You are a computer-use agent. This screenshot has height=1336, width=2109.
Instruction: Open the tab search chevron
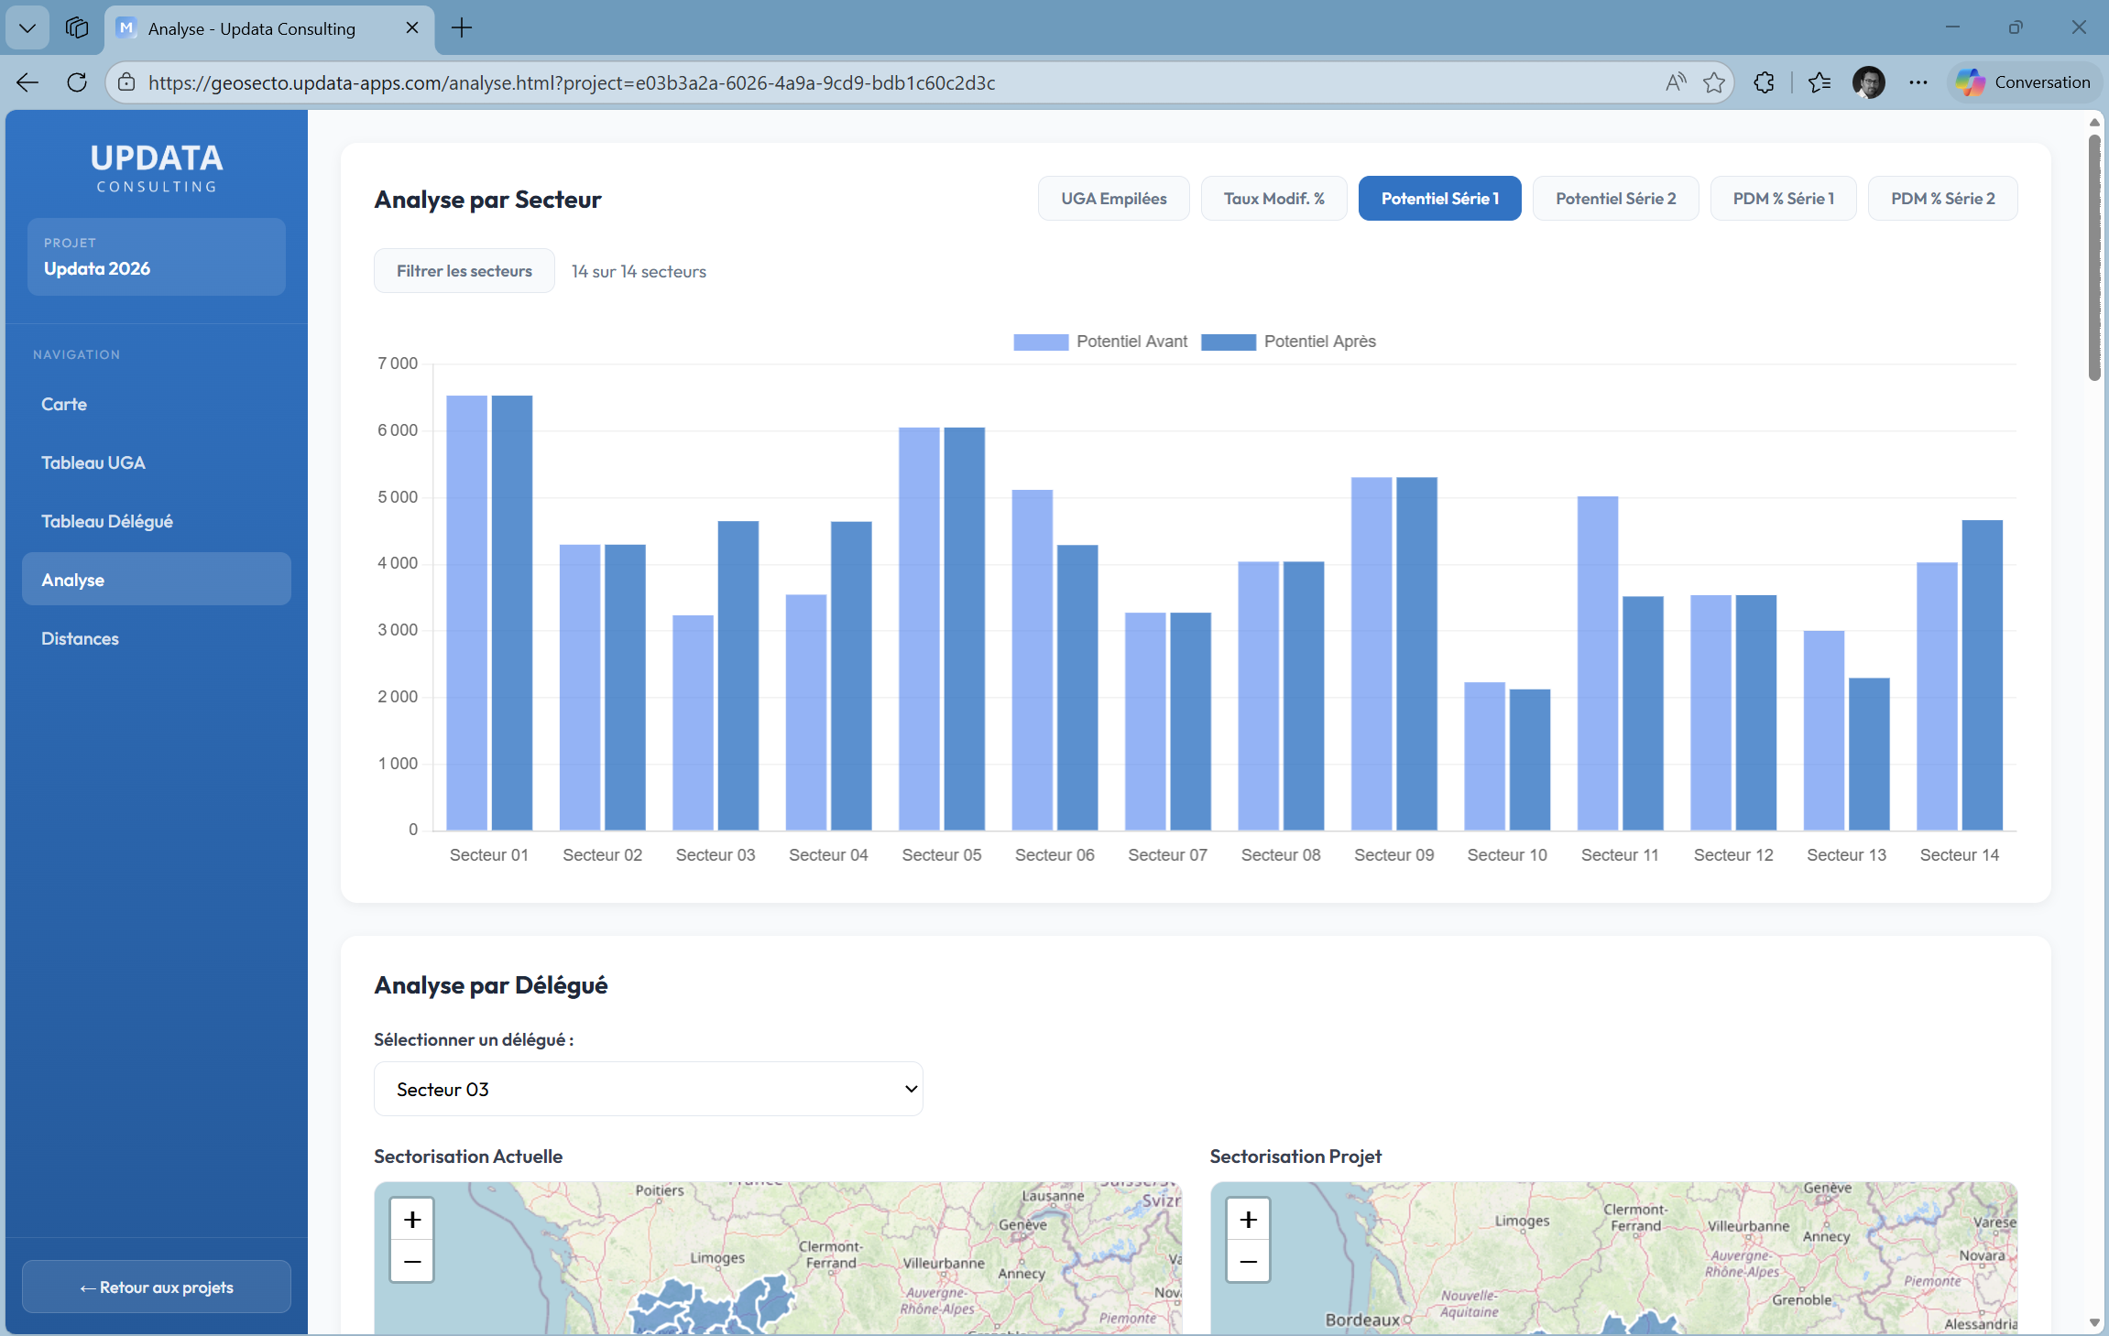pos(27,27)
